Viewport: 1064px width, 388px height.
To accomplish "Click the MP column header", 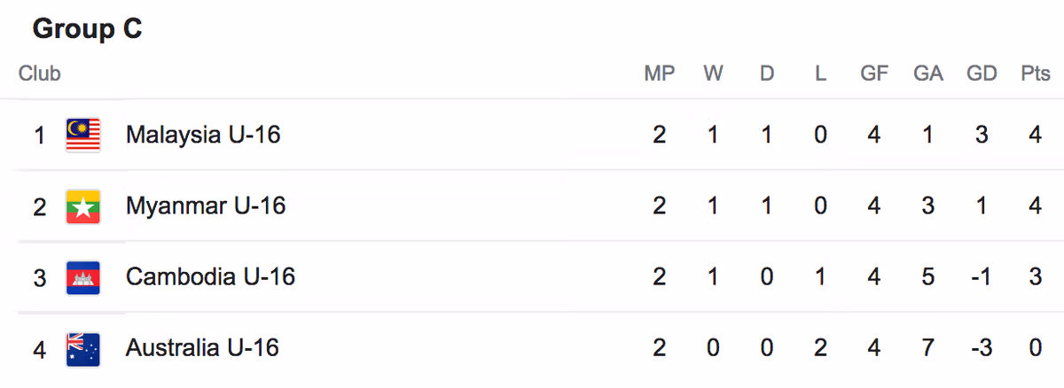I will pos(659,74).
